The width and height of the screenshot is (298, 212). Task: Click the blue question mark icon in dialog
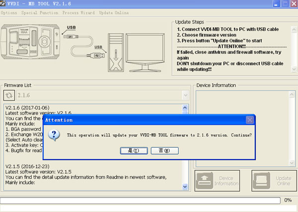tap(54, 135)
